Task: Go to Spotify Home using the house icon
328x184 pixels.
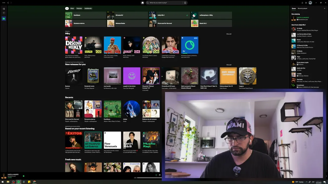Action: tap(142, 3)
